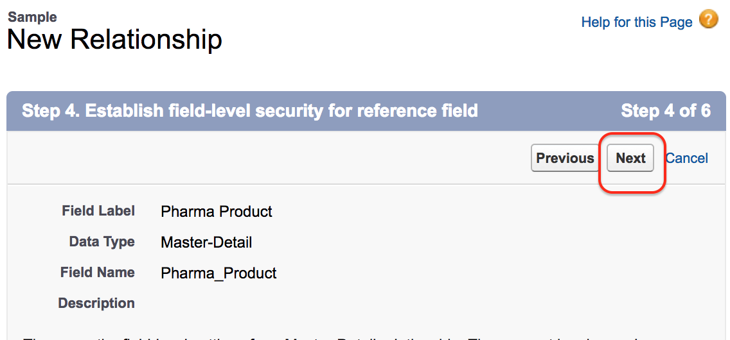The image size is (730, 340).
Task: Click the Field Label caption
Action: coord(98,210)
